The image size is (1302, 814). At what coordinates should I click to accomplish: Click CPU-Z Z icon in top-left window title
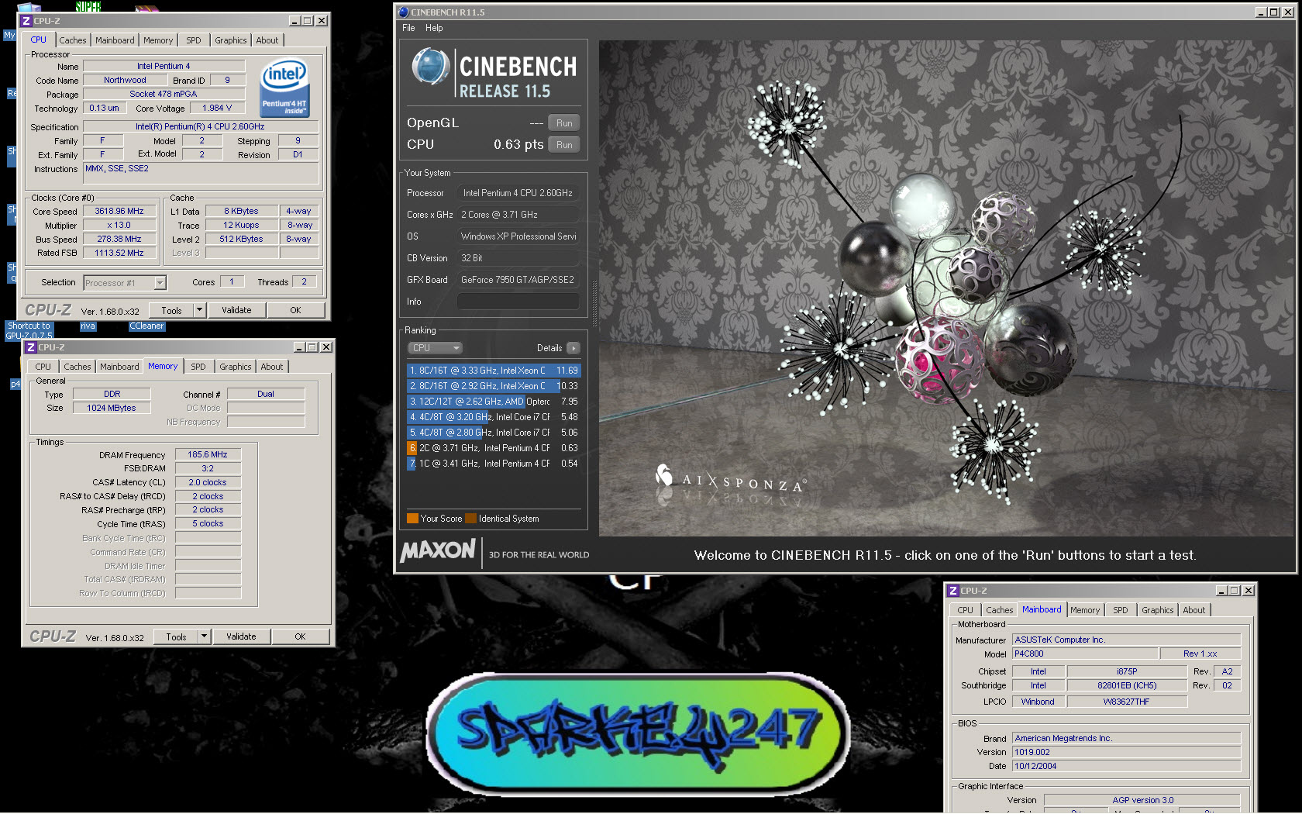26,21
